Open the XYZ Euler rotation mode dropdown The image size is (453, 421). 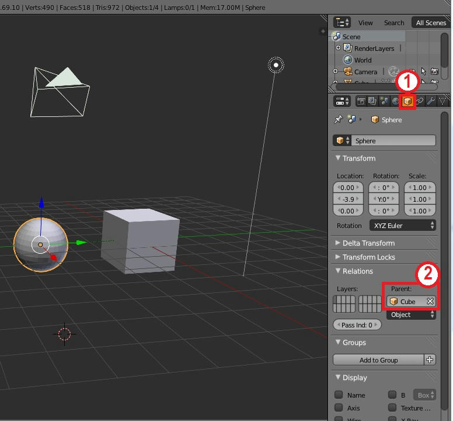(x=402, y=225)
